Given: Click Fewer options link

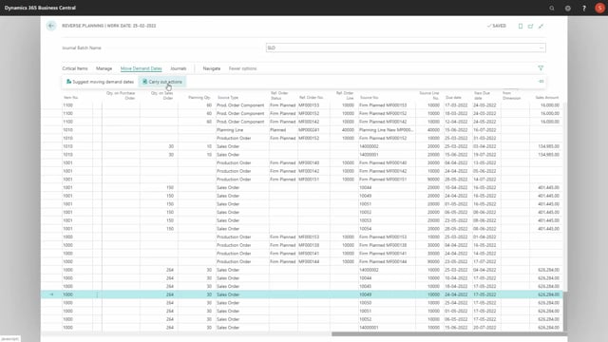Looking at the screenshot, I should point(243,68).
